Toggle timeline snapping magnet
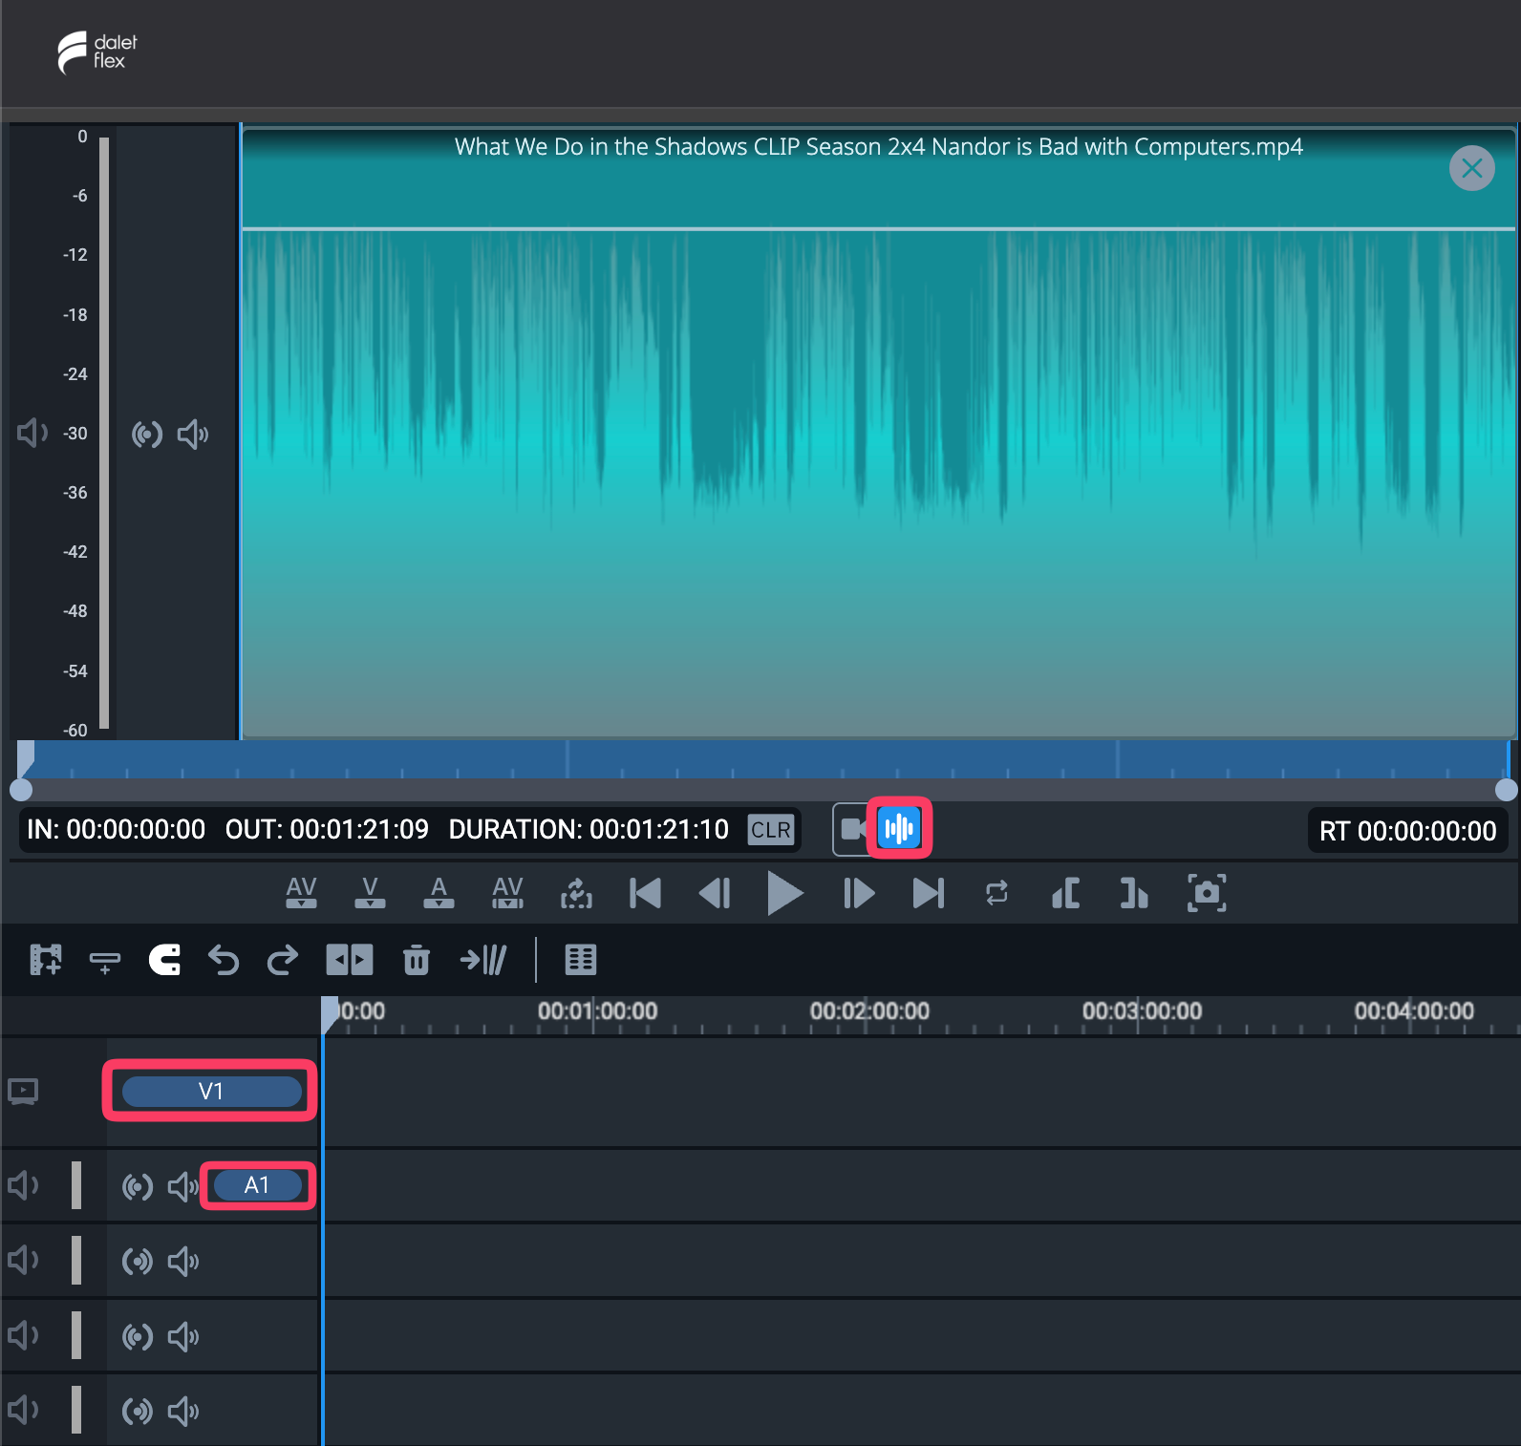Image resolution: width=1521 pixels, height=1446 pixels. coord(164,960)
